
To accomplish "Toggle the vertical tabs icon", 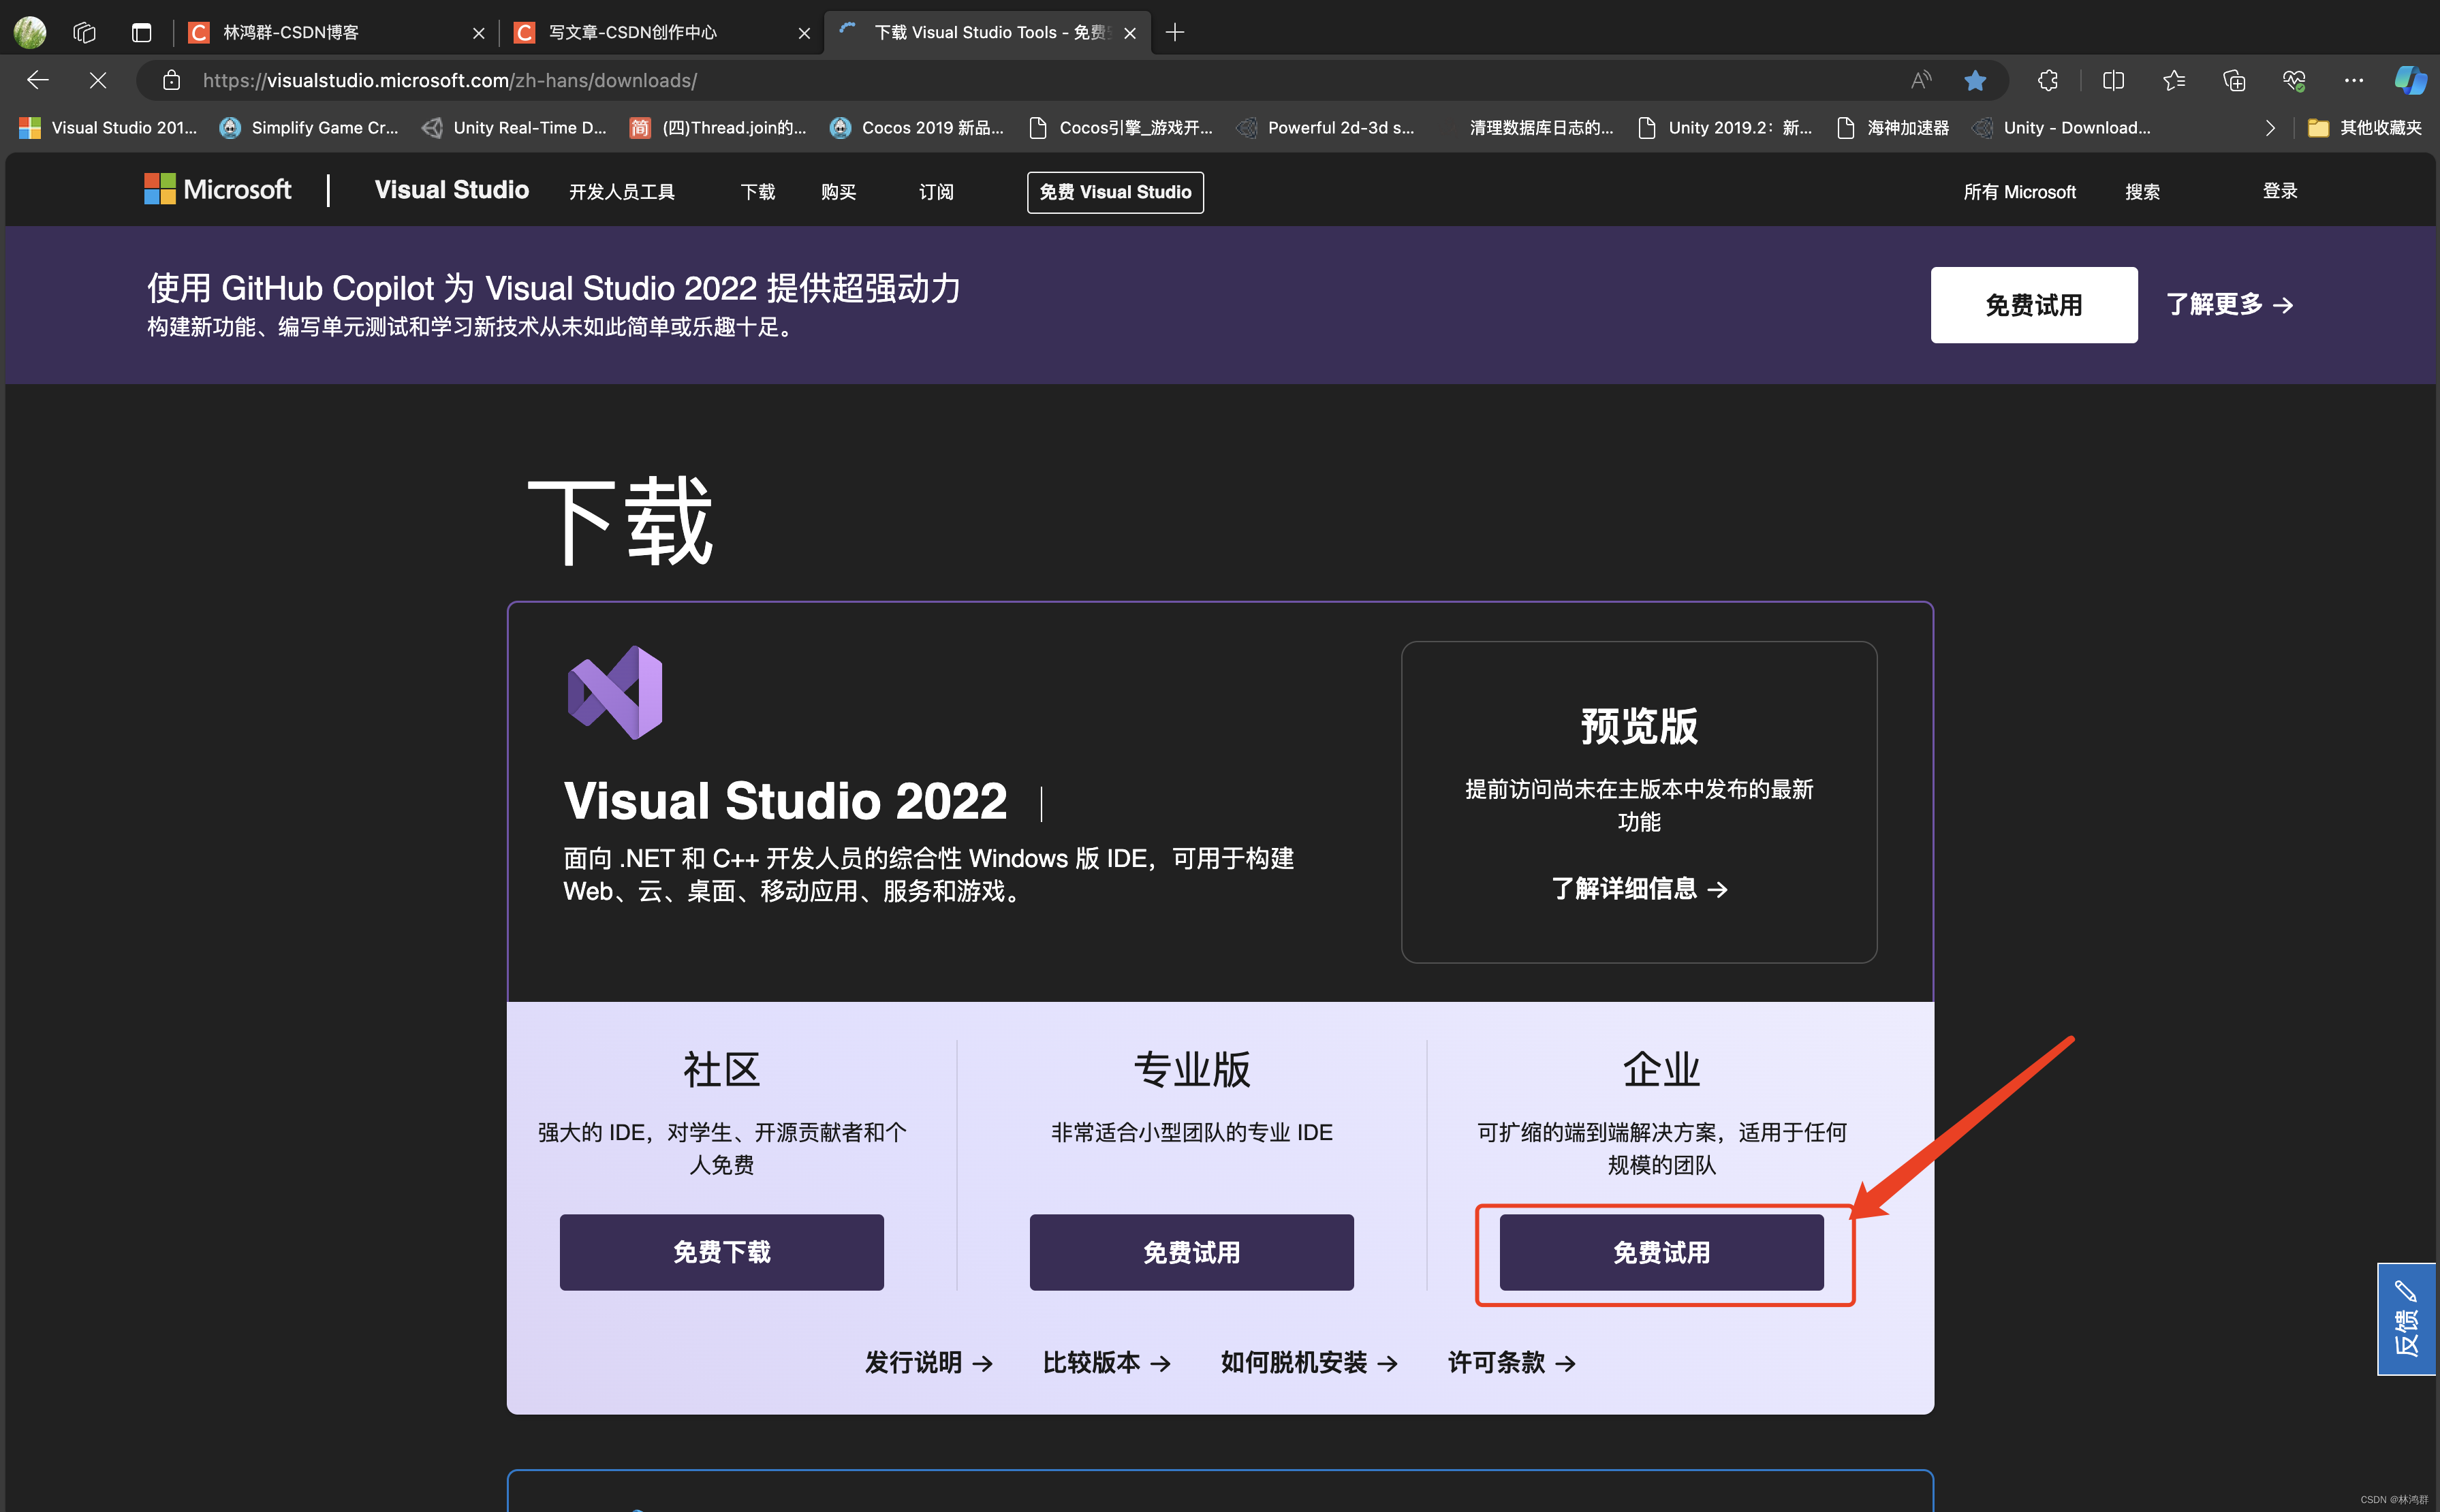I will (141, 32).
